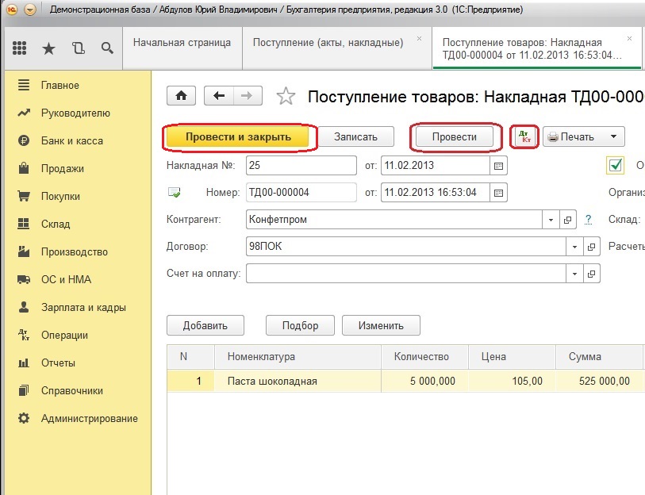The image size is (645, 495).
Task: Click Записать button
Action: 355,136
